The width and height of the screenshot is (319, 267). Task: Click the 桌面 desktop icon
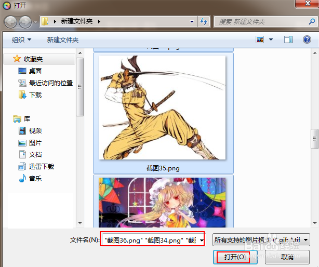[22, 71]
